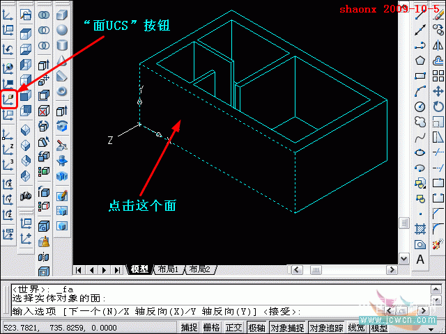
Task: Click horizontal scrollbar right arrow
Action: coord(392,269)
